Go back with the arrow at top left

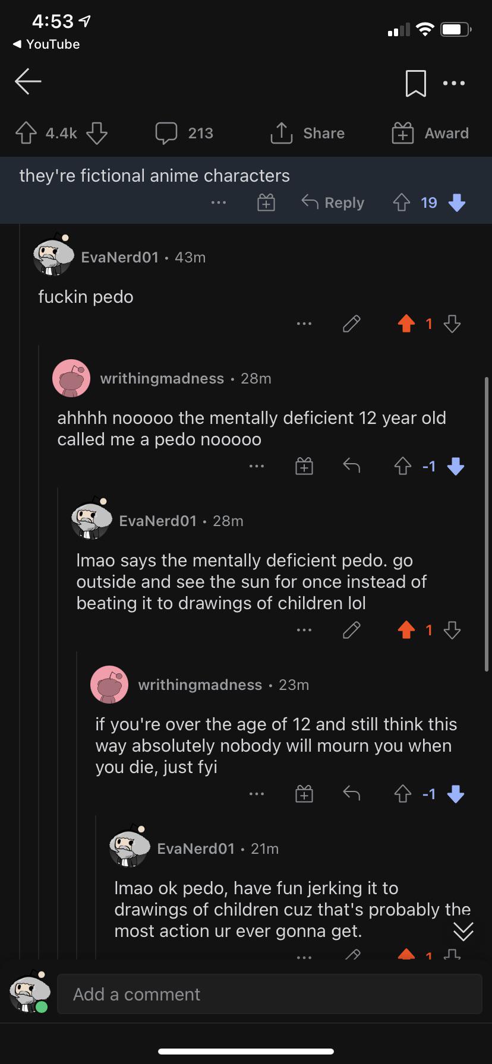click(x=27, y=82)
